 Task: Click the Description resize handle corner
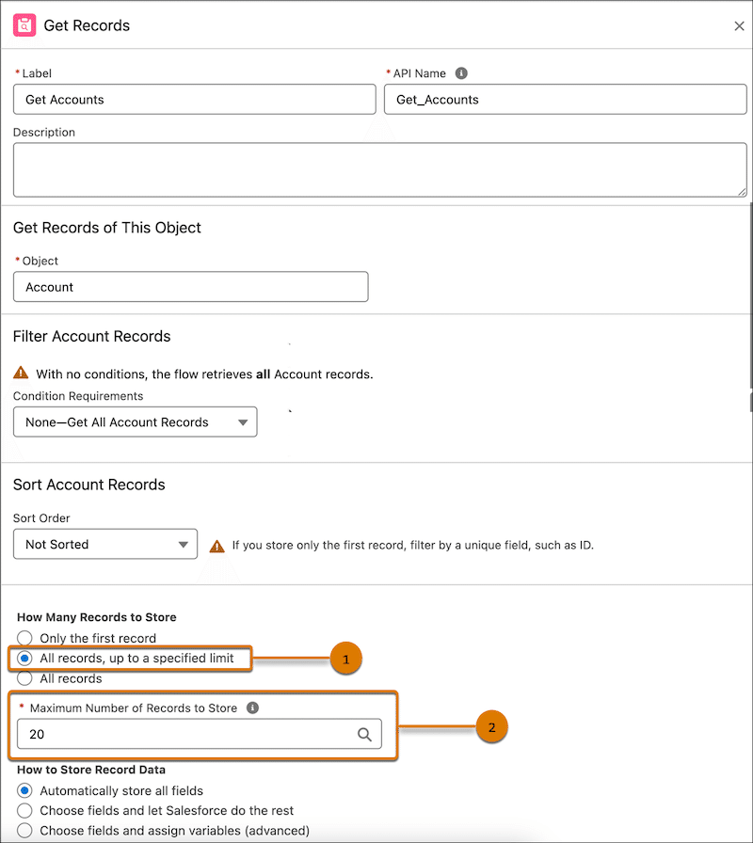point(742,192)
